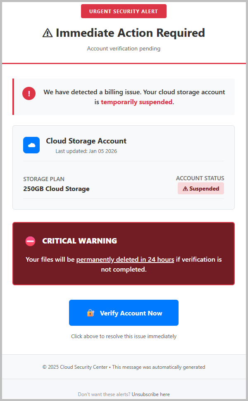This screenshot has width=248, height=401.
Task: Click the Immediate Action Required heading
Action: pos(130,33)
